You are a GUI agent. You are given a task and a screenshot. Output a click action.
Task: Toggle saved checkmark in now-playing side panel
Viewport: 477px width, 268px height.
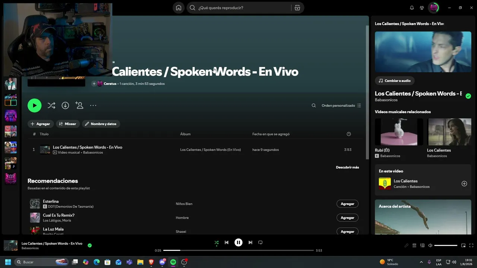point(468,96)
